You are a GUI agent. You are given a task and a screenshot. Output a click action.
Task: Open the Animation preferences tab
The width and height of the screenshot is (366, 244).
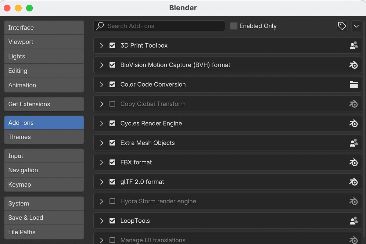pos(44,85)
